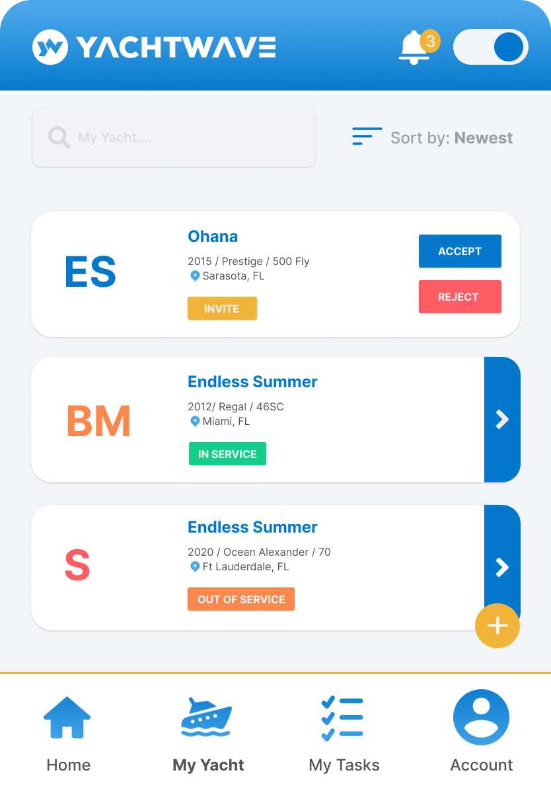Click the Sarasota, FL location pin
This screenshot has height=789, width=551.
point(195,276)
